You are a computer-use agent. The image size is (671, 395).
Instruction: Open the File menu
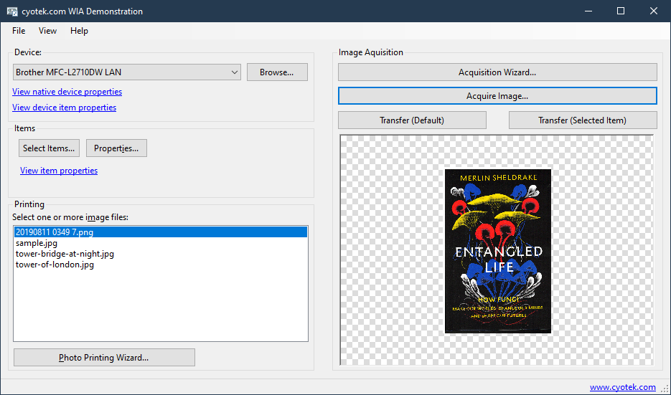point(19,31)
